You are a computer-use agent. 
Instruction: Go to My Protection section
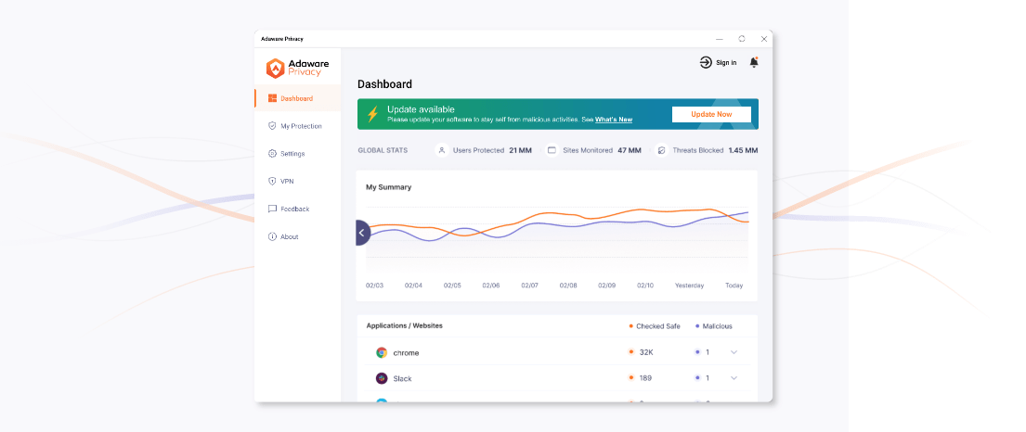tap(300, 126)
